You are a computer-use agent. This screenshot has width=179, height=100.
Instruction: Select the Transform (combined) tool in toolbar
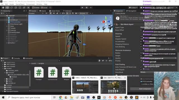click(24, 7)
